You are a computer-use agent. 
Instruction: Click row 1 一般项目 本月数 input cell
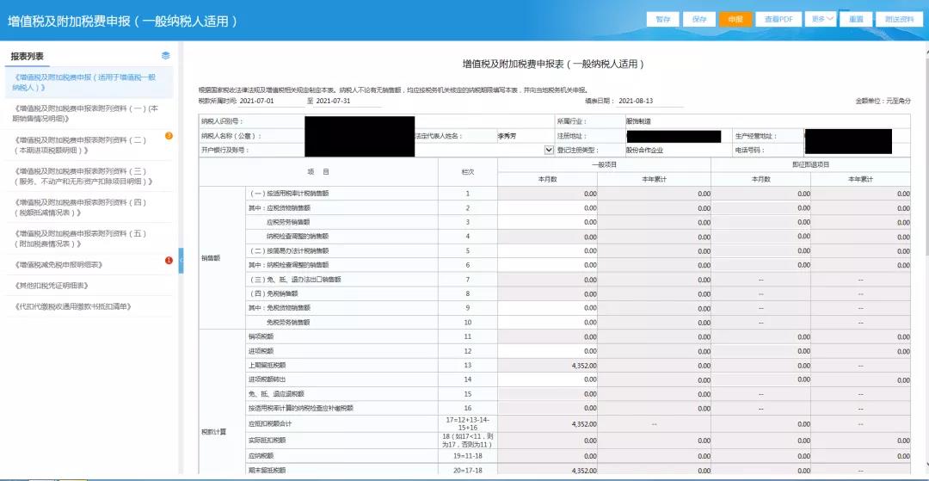pyautogui.click(x=548, y=194)
